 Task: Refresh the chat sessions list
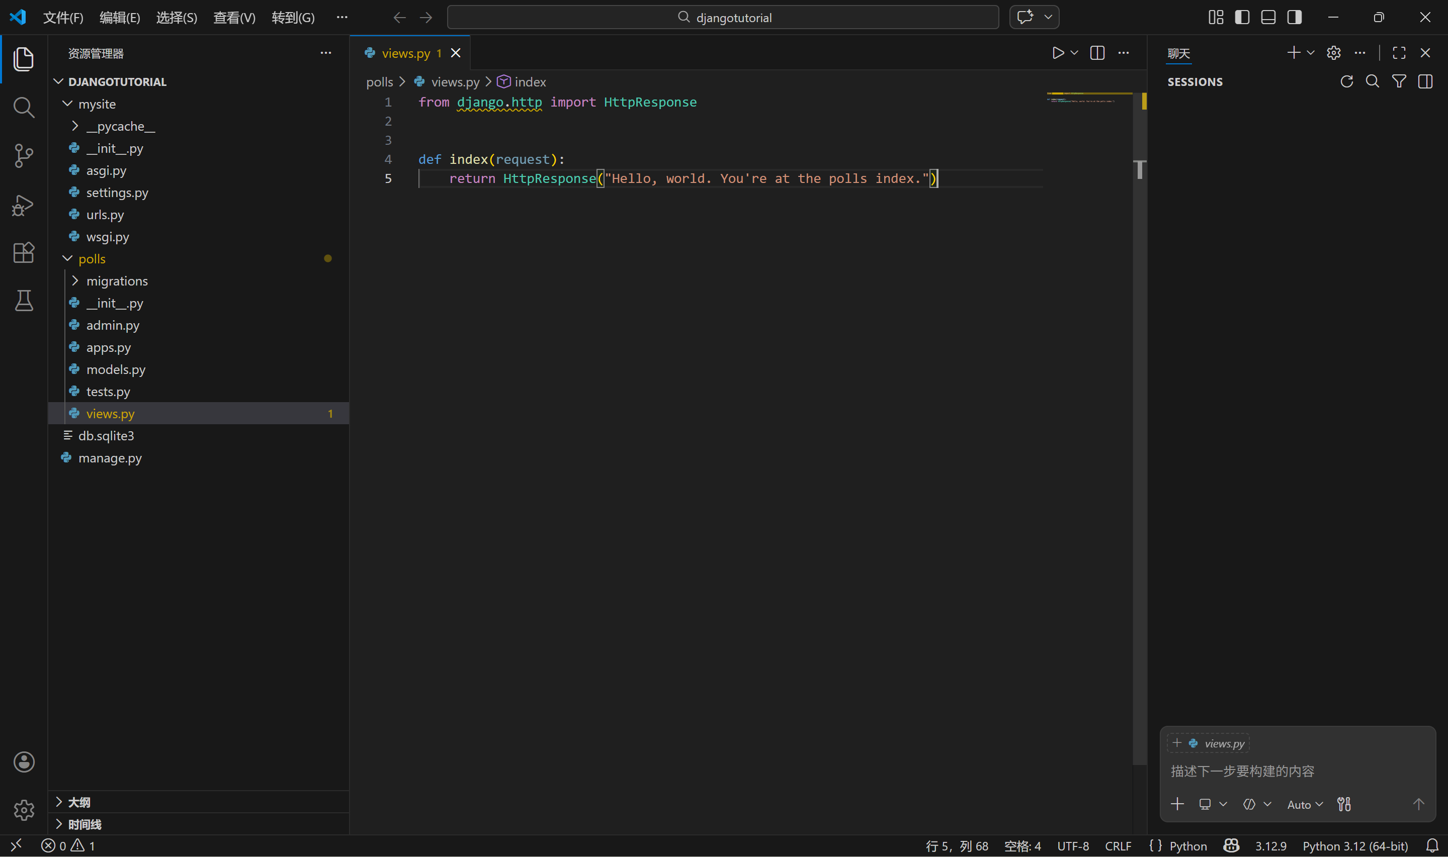click(1346, 81)
